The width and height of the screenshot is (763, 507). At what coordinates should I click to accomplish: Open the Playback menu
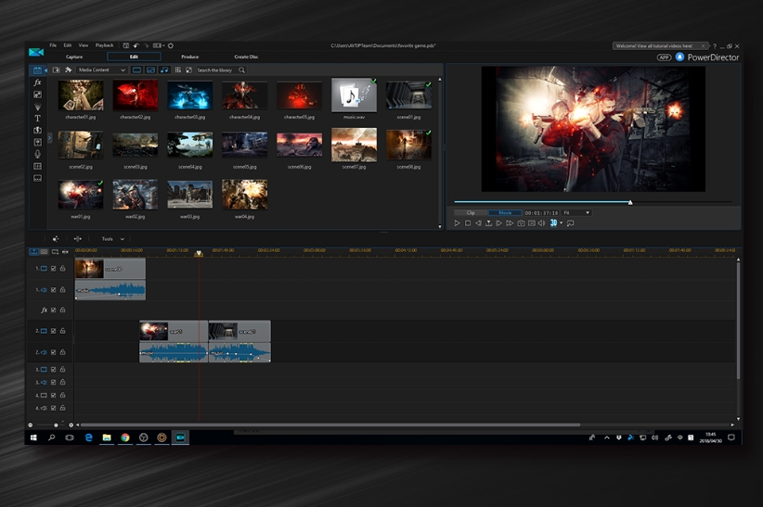[104, 44]
